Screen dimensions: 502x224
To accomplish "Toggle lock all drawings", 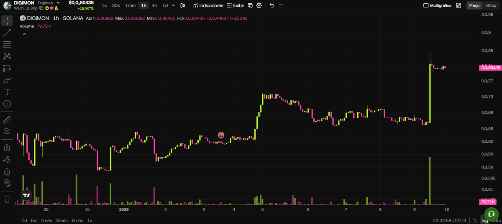I will [7, 171].
